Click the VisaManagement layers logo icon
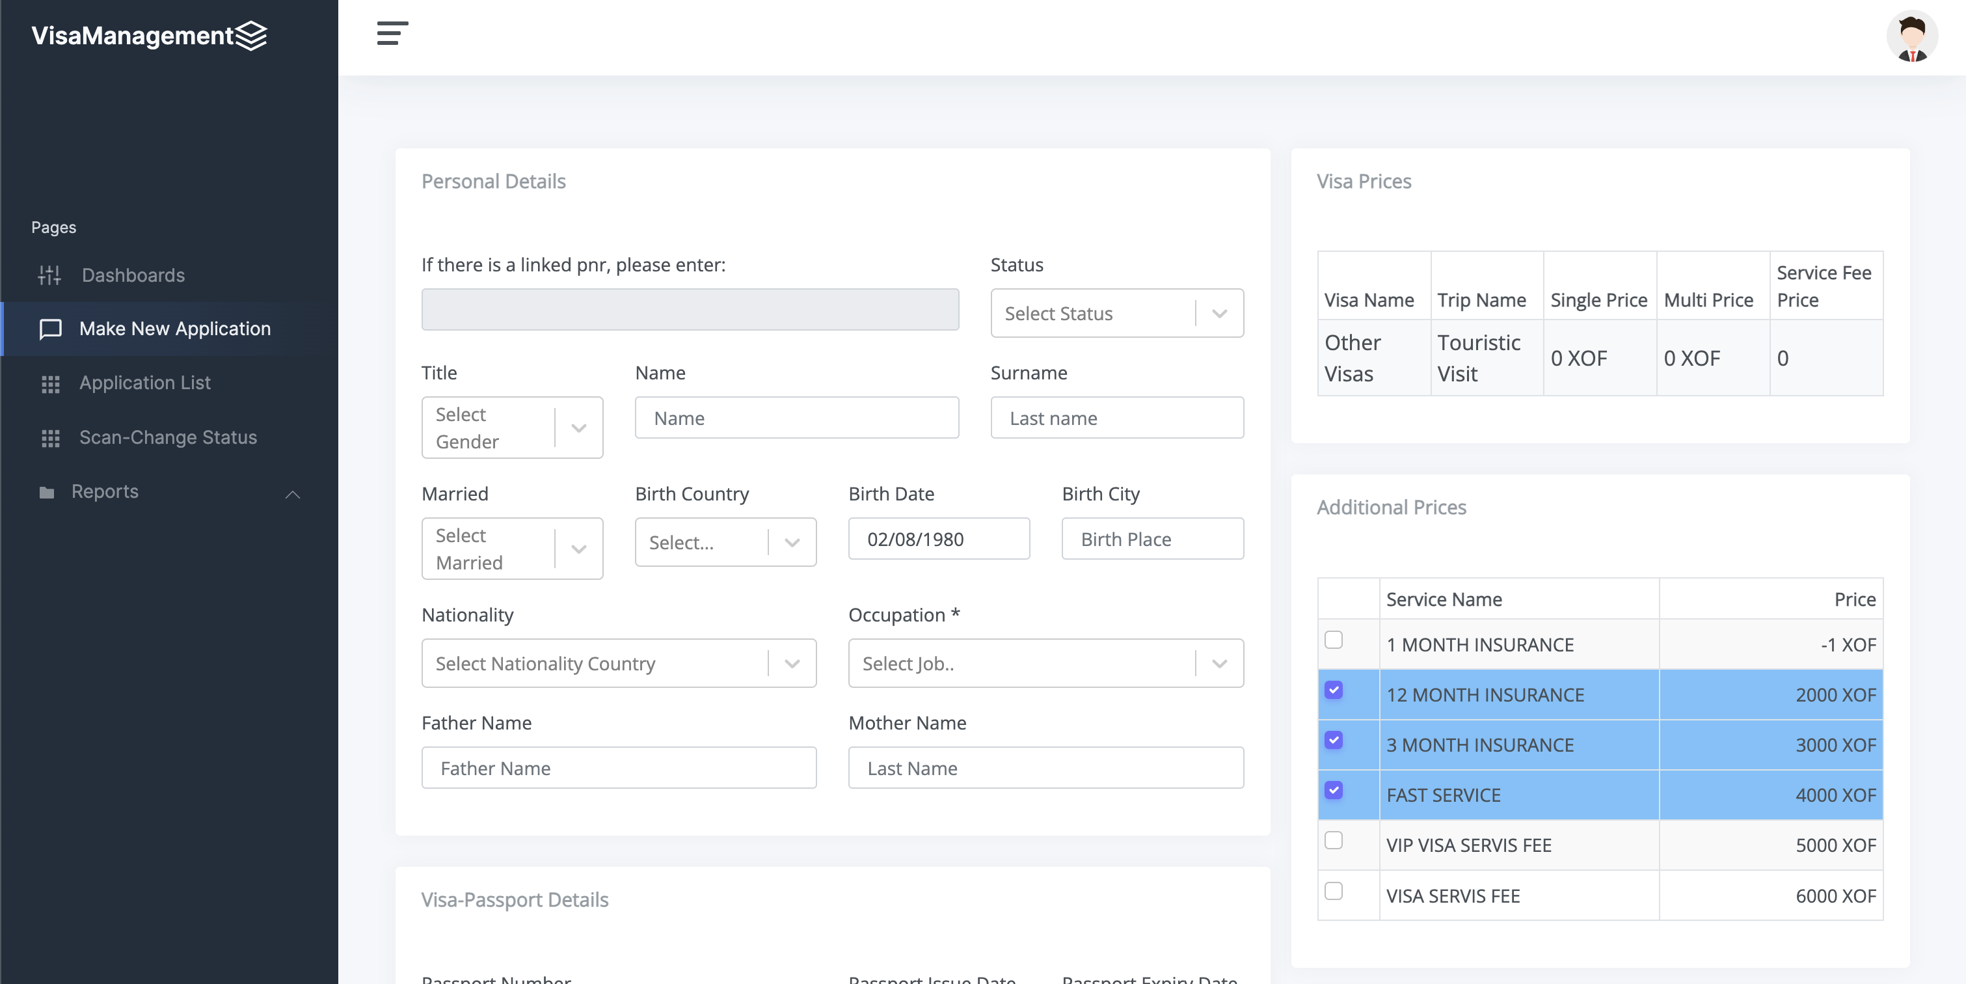Image resolution: width=1966 pixels, height=984 pixels. 251,35
